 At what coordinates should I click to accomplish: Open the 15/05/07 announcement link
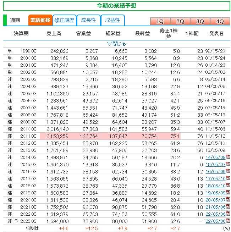click(215, 165)
